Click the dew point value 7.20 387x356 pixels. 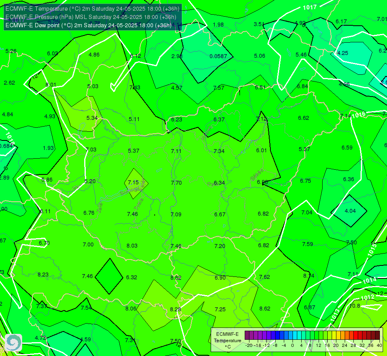(x=220, y=246)
